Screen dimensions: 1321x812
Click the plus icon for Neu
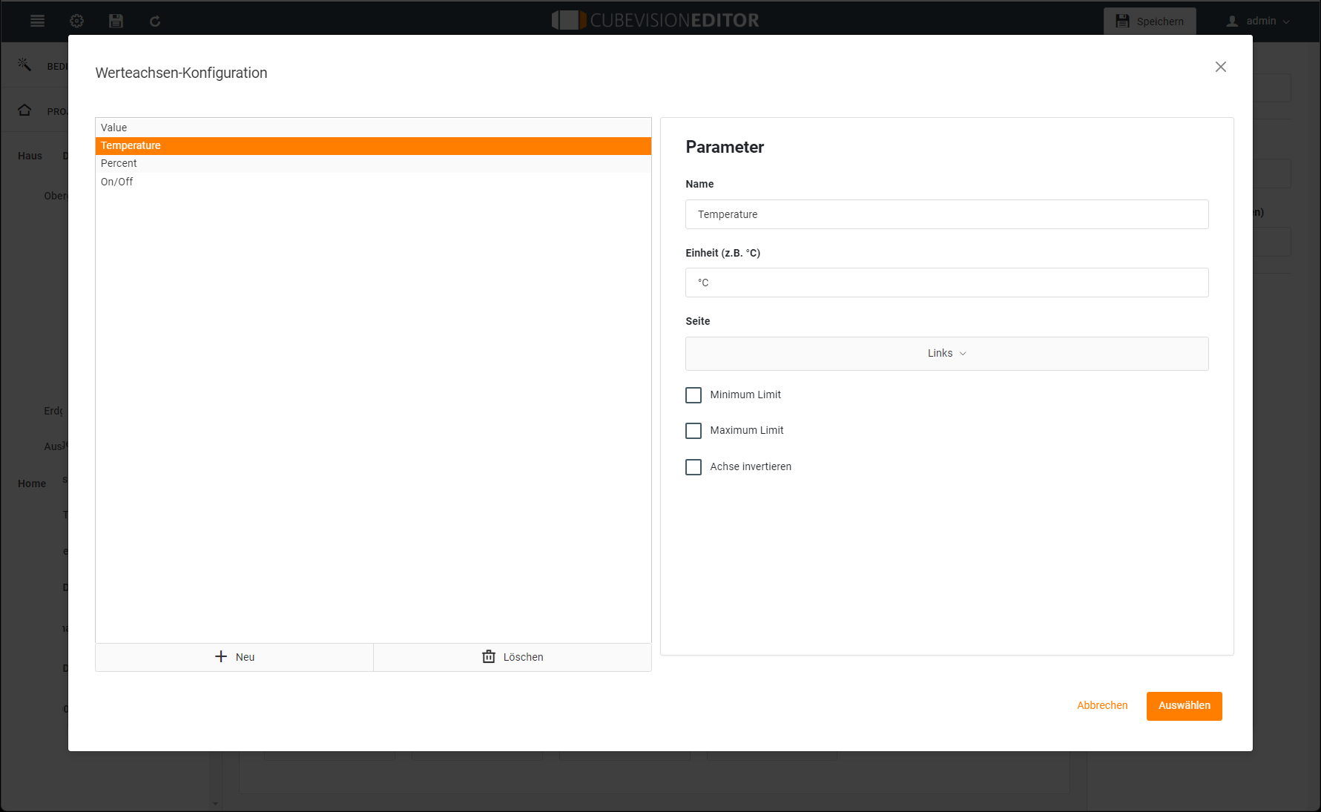[x=221, y=657]
